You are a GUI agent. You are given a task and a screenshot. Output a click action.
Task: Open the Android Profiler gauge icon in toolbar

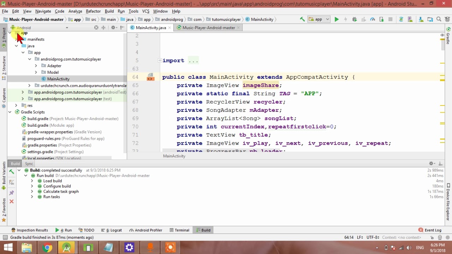373,19
